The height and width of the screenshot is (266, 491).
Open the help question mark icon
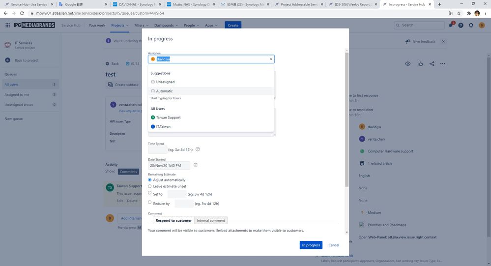(461, 26)
